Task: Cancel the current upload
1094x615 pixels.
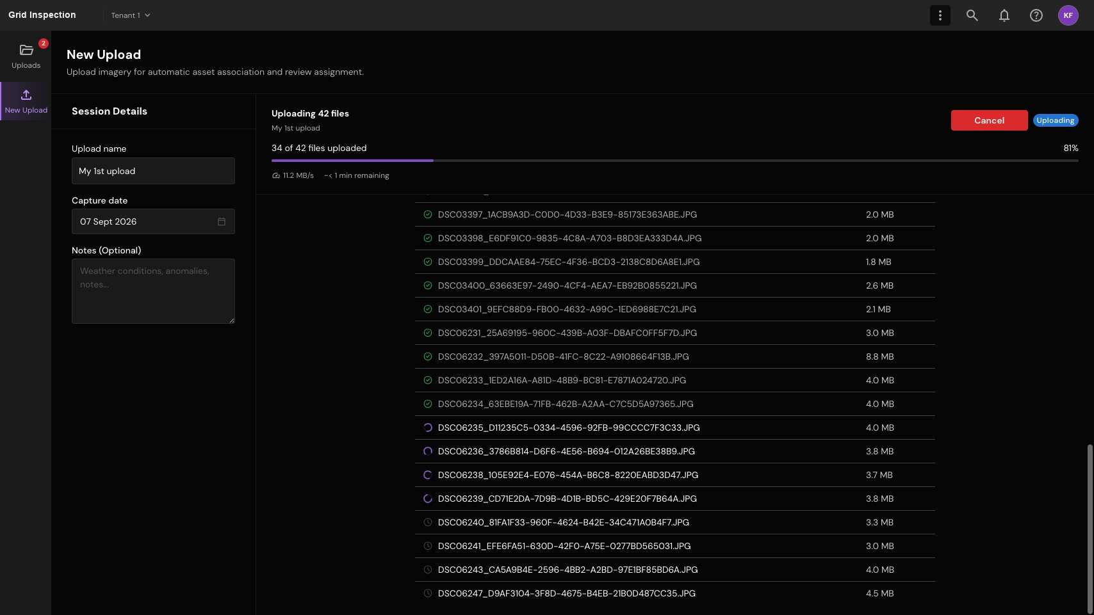Action: point(989,120)
